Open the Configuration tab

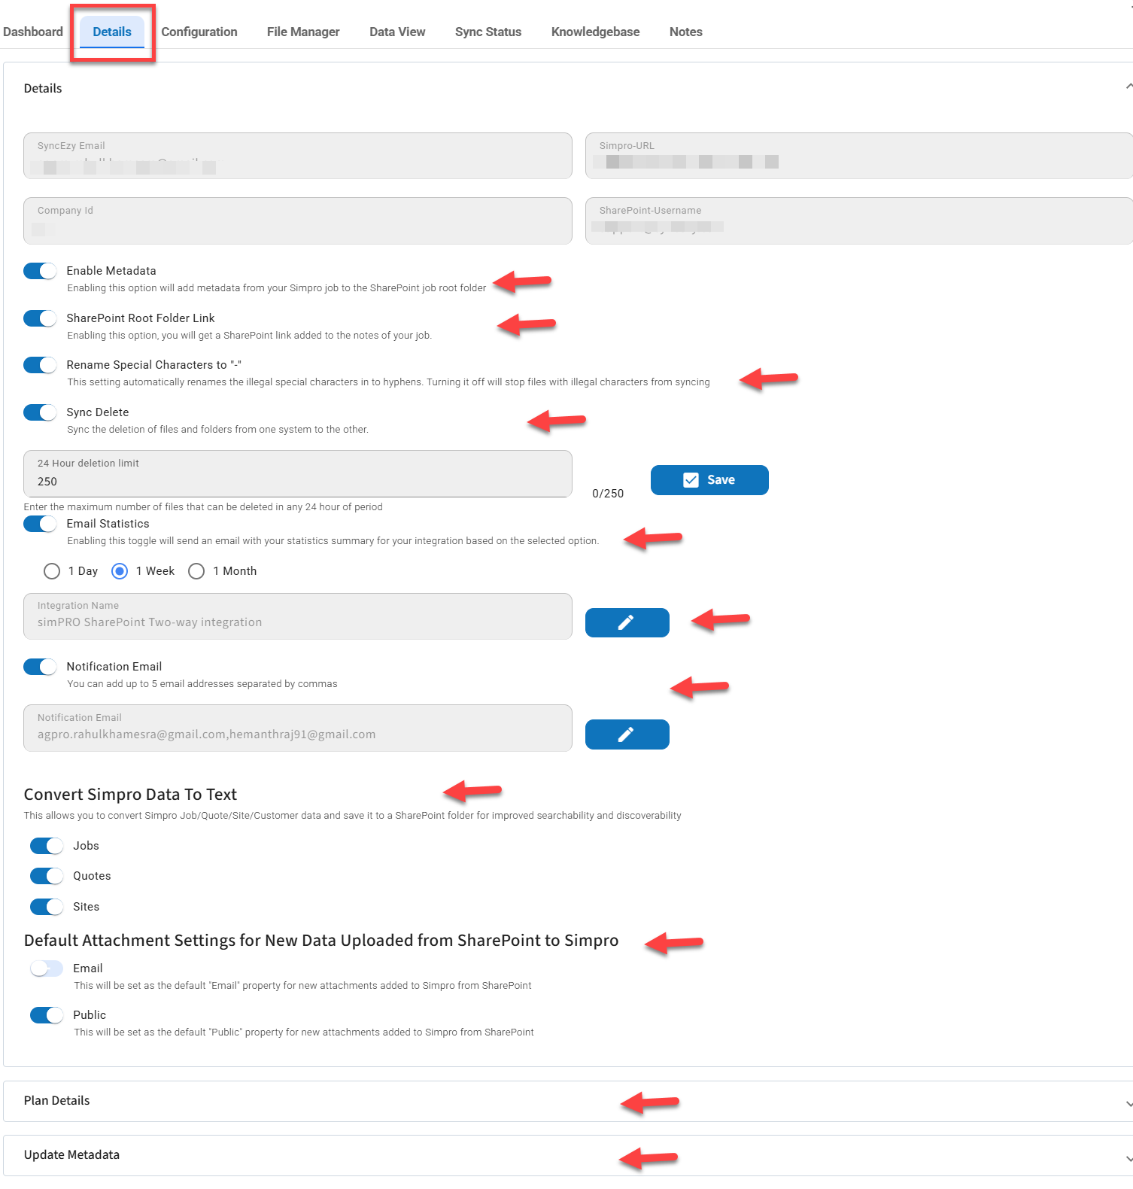coord(199,32)
